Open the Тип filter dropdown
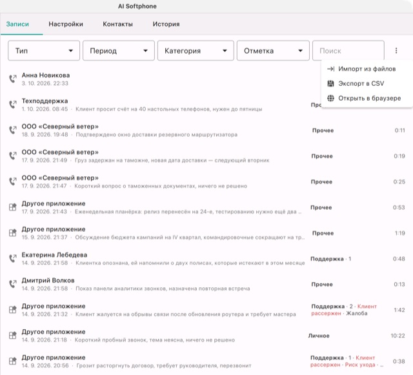The height and width of the screenshot is (375, 413). (x=44, y=50)
